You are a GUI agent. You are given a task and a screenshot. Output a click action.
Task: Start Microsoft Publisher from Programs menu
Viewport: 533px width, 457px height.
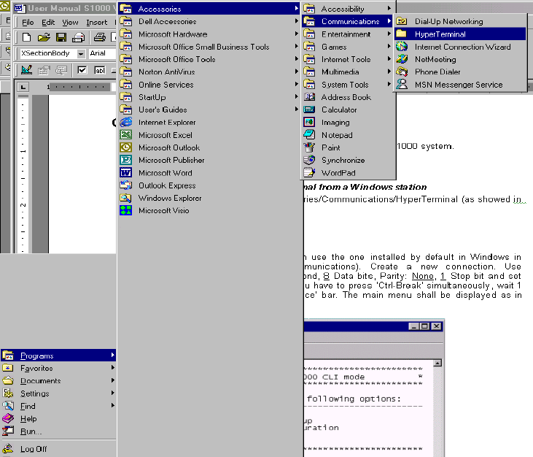[210, 161]
